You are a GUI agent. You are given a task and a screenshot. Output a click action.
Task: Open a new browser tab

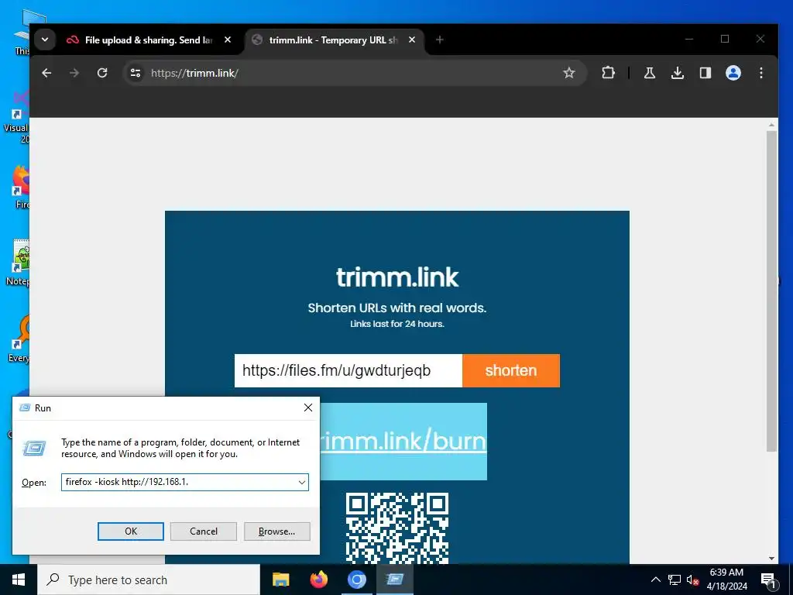[x=440, y=40]
